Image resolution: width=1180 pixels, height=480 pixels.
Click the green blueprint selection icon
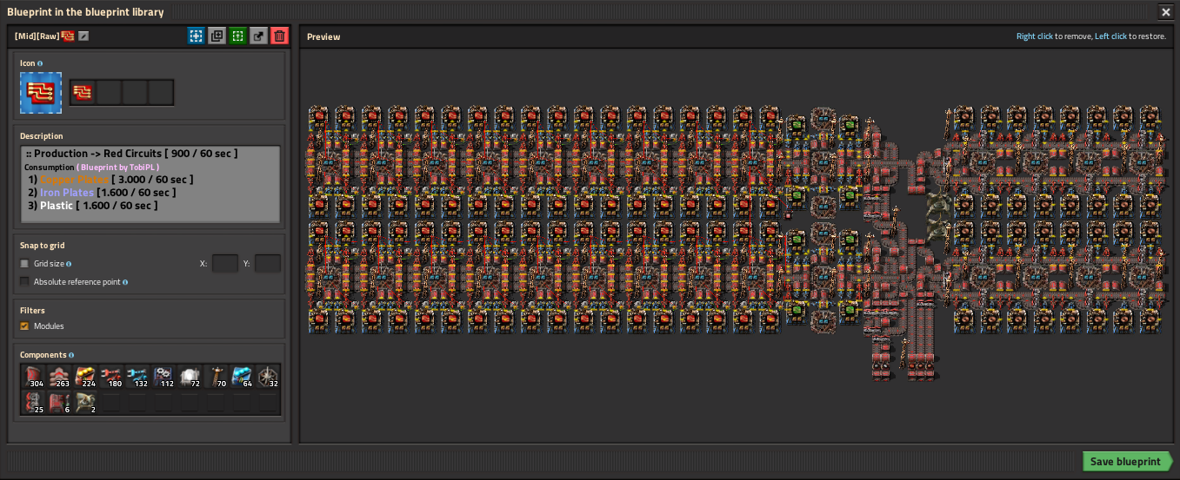[x=237, y=36]
